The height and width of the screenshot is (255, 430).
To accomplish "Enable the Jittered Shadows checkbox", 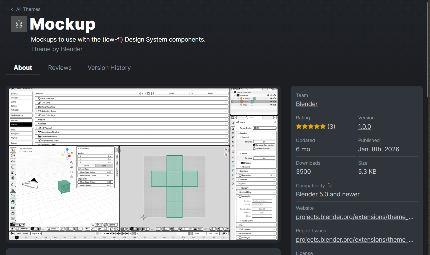I will pyautogui.click(x=254, y=149).
